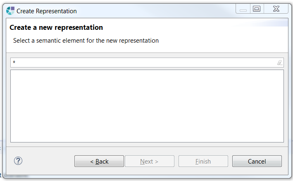Click the "Create Representation" title bar text

[46, 11]
